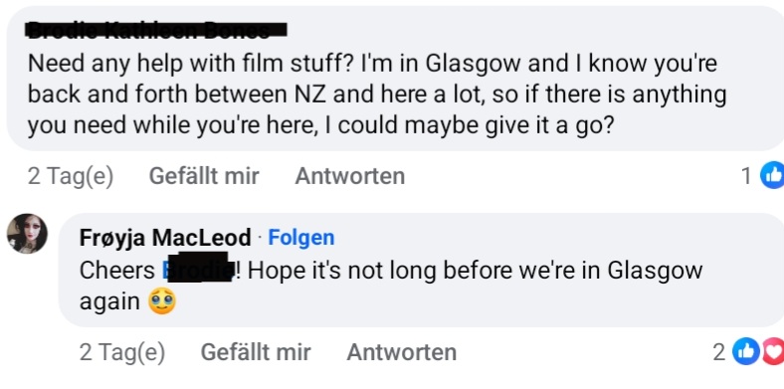Show who reacted via the count 1
784x389 pixels.
click(746, 176)
